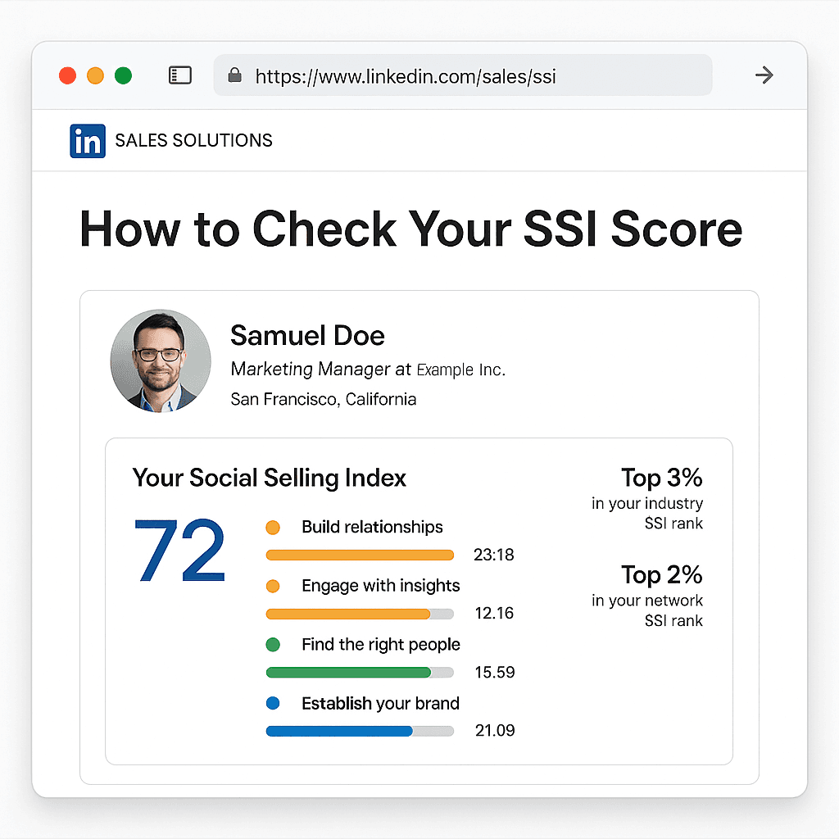The image size is (839, 839).
Task: Click the 21.09 score value
Action: pyautogui.click(x=495, y=730)
